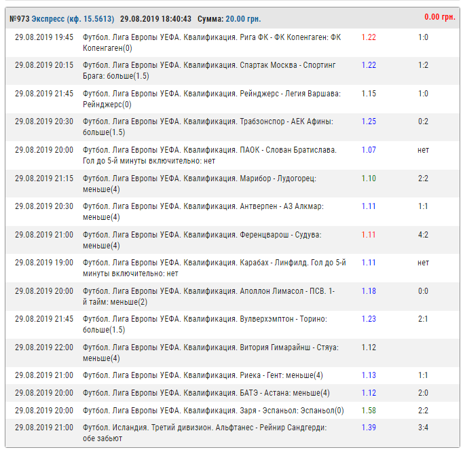Select the Вулверхэмптон - Торино event

205,324
